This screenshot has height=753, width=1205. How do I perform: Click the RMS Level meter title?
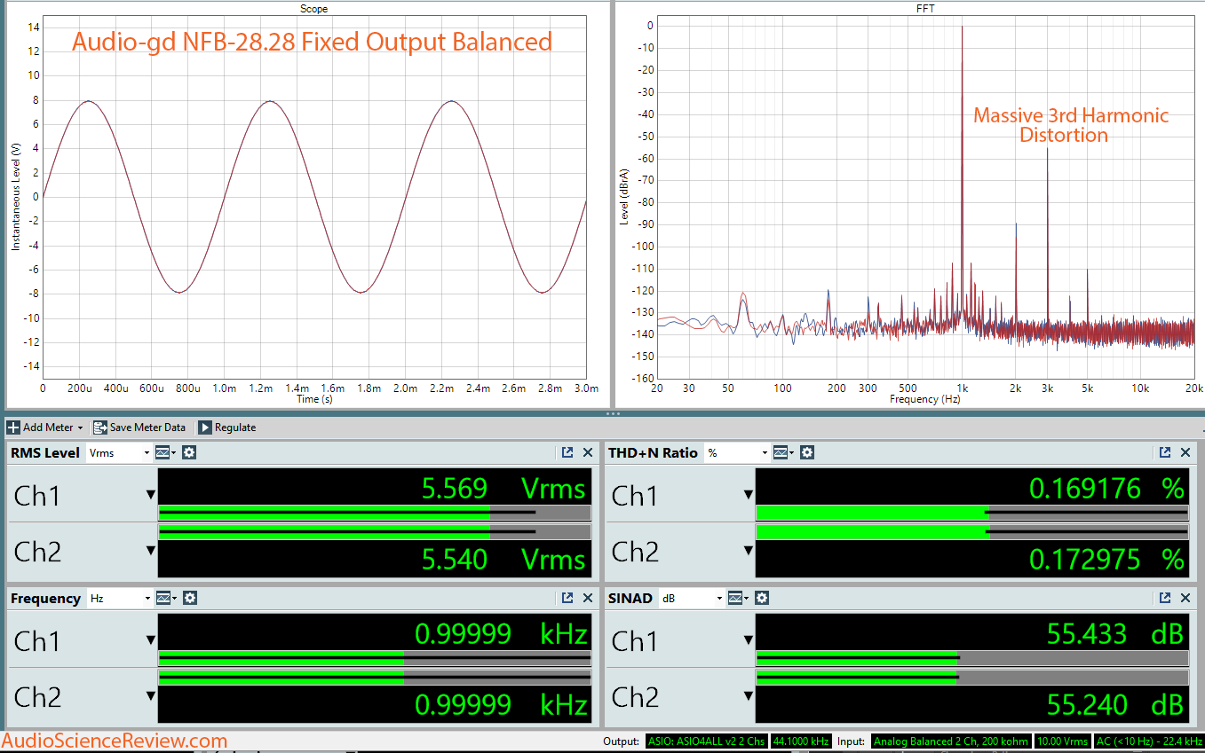(44, 452)
